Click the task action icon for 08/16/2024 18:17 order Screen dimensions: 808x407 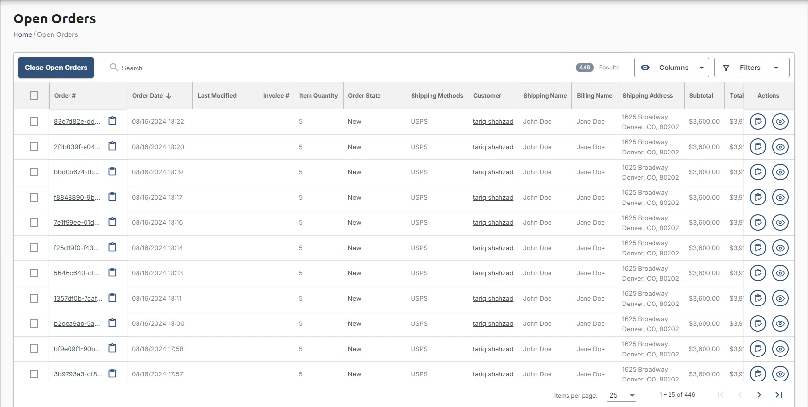coord(758,197)
